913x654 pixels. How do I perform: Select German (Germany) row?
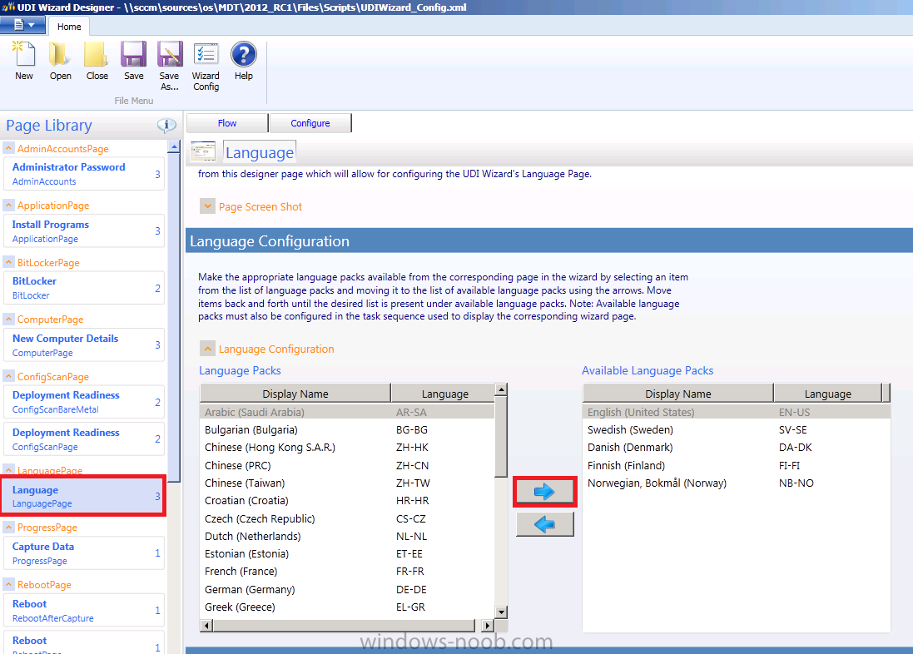coord(347,589)
